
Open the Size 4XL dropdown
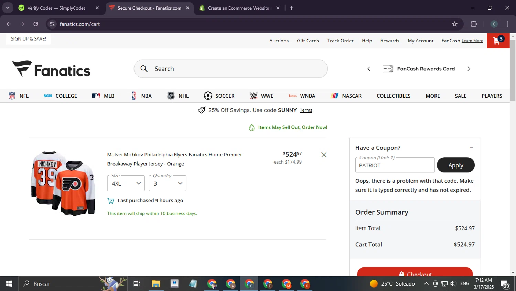[x=126, y=183]
